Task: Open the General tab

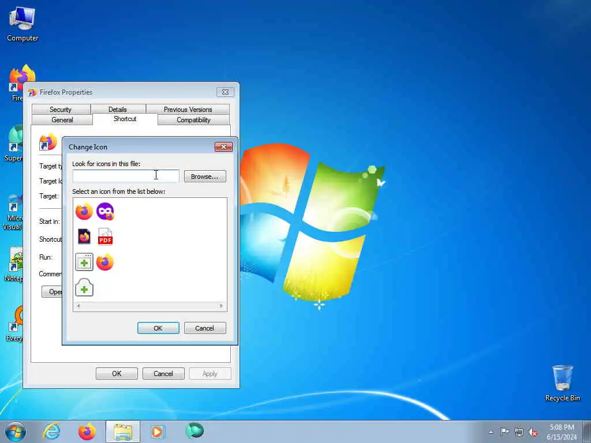Action: click(62, 120)
